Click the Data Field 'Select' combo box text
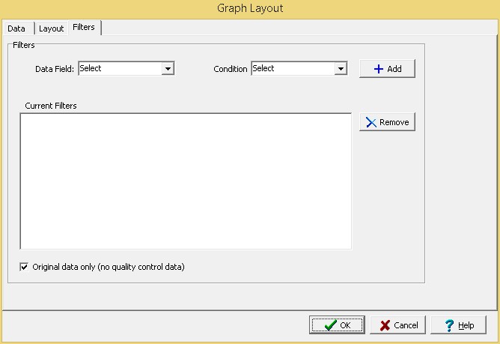 [120, 69]
